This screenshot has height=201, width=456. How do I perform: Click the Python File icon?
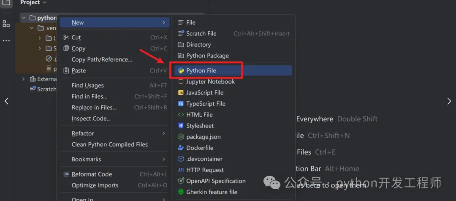pyautogui.click(x=181, y=71)
